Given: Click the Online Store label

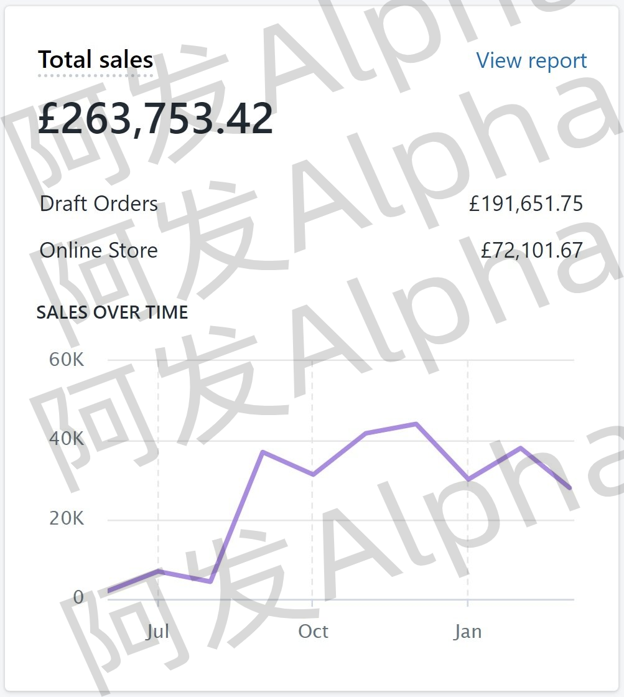Looking at the screenshot, I should pos(99,250).
